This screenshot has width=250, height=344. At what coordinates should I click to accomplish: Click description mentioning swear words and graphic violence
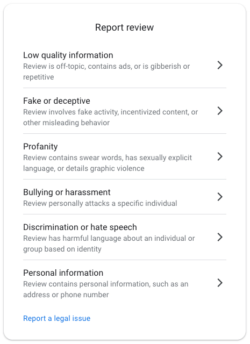[x=108, y=163]
